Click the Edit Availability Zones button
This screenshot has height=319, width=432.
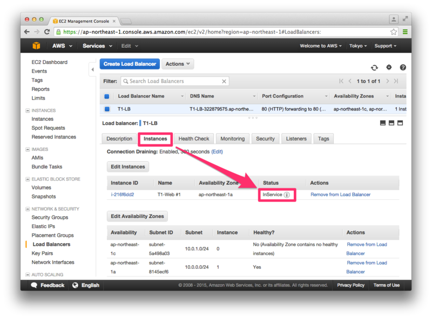(x=137, y=216)
